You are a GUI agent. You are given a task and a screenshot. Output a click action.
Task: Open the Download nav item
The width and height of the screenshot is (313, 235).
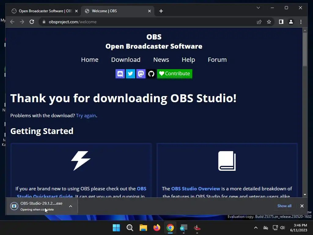(126, 60)
